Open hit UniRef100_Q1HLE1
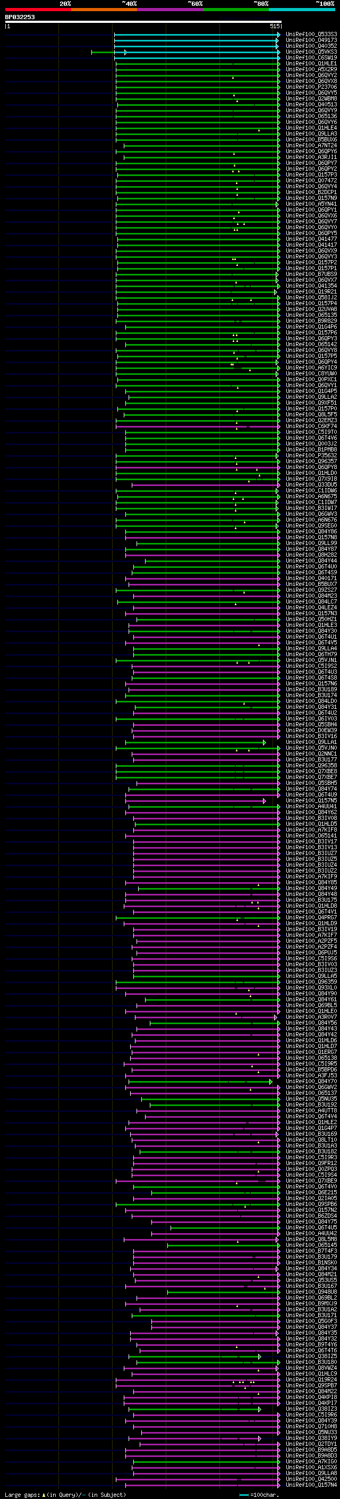The height and width of the screenshot is (1499, 340). coord(311,63)
